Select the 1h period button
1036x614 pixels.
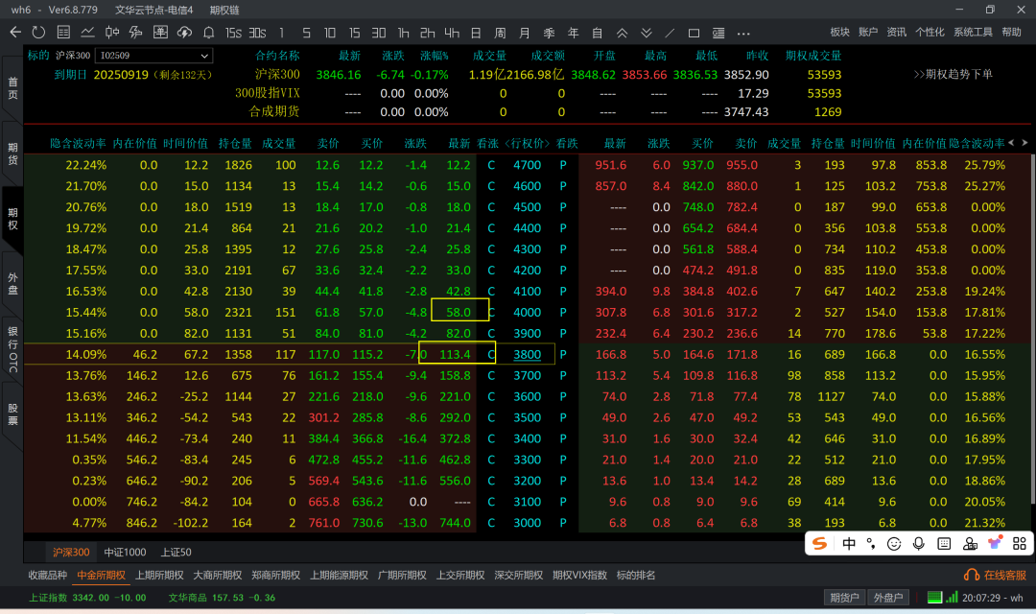(x=403, y=33)
